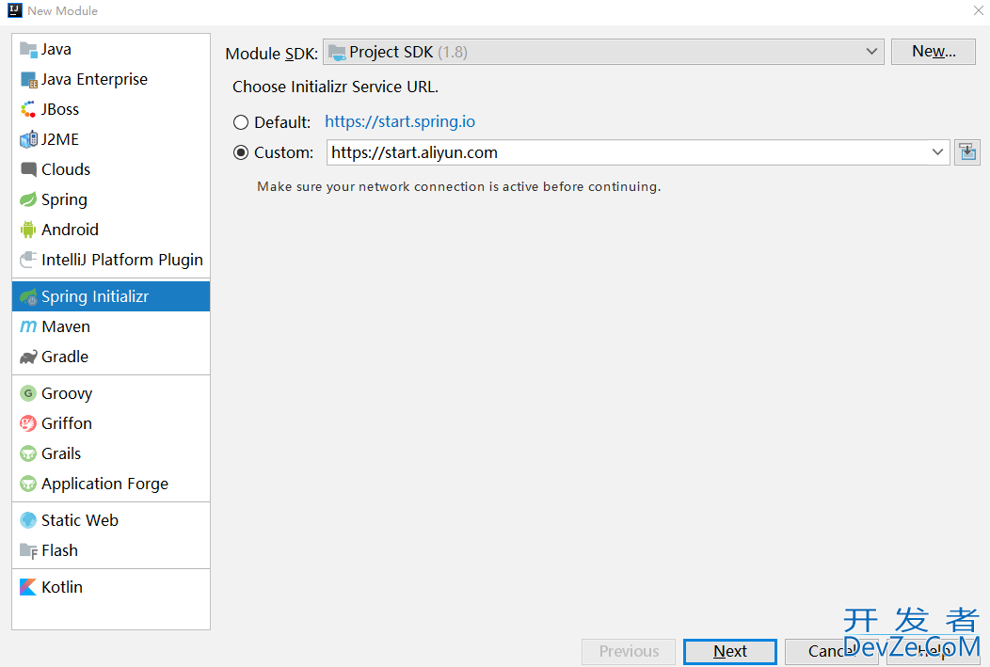Select Grails in the module list
Screen dimensions: 990x667
tap(111, 453)
